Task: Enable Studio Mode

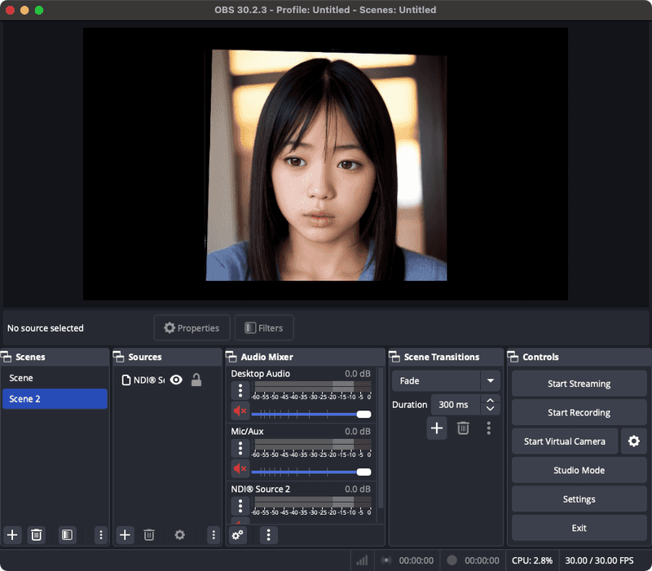Action: pos(579,470)
